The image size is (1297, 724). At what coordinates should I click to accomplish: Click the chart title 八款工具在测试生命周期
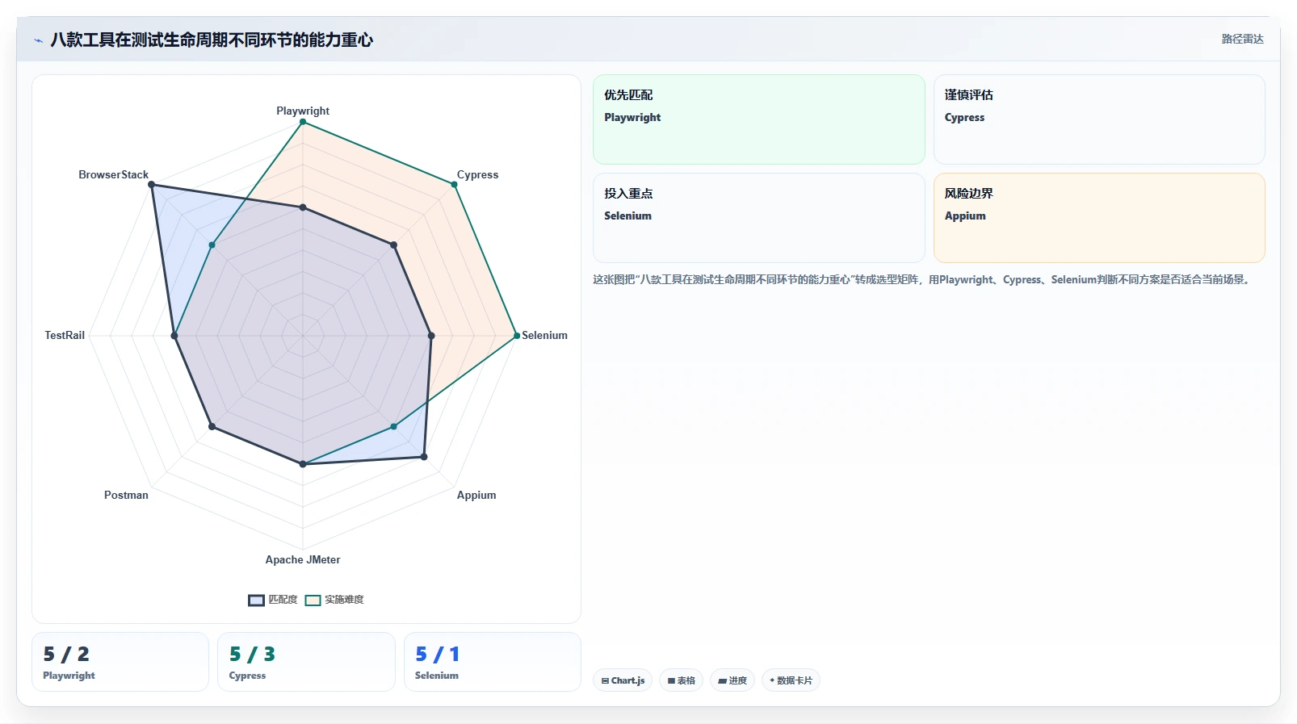tap(212, 40)
